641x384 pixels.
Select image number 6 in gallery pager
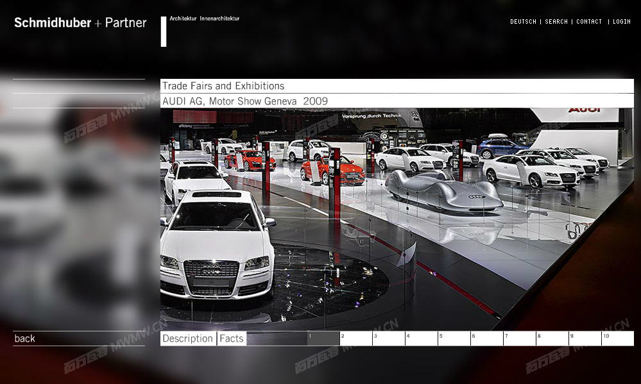[487, 338]
